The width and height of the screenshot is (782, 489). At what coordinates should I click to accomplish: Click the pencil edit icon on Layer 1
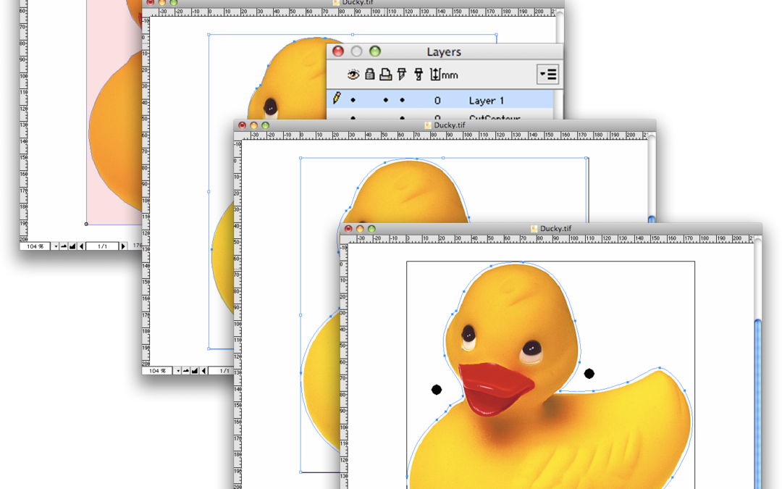point(336,99)
